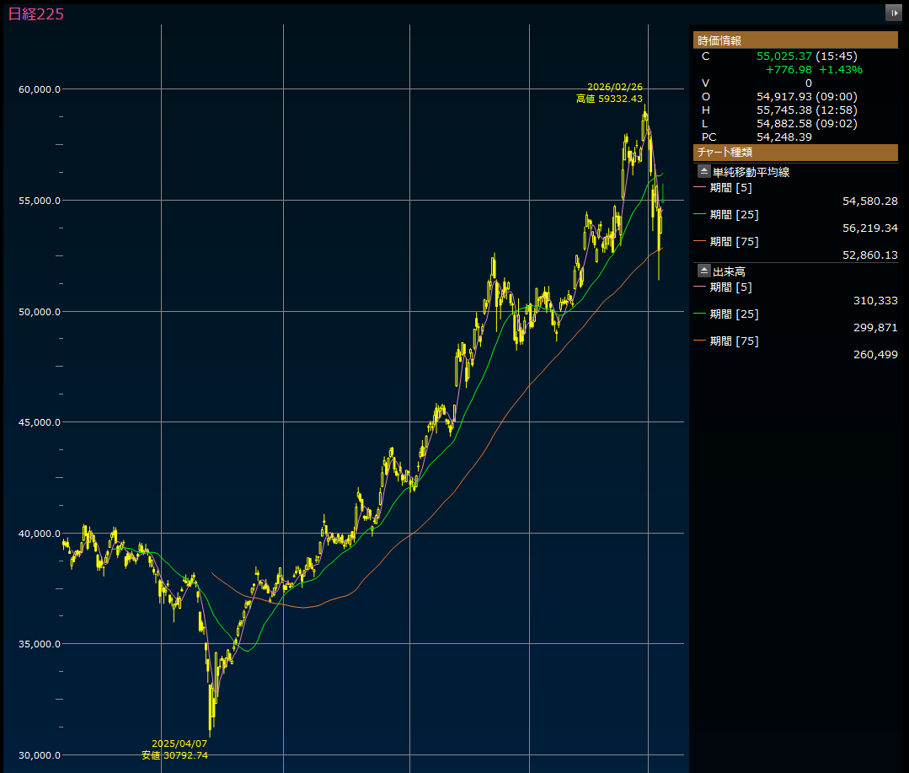Collapse the 出来高 section

[704, 271]
